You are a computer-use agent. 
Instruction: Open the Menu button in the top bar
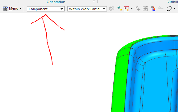(12, 9)
